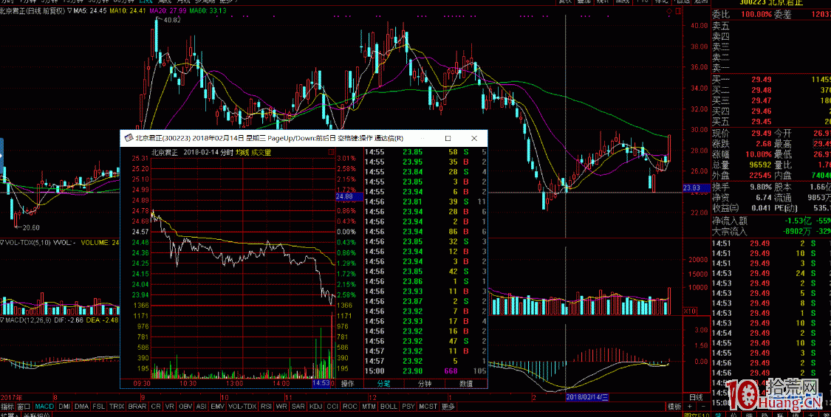
Task: Click the 均线 legend label in popup
Action: click(x=242, y=153)
